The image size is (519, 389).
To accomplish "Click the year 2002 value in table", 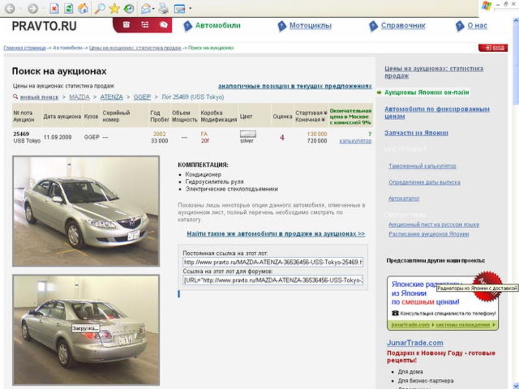I will [x=159, y=134].
